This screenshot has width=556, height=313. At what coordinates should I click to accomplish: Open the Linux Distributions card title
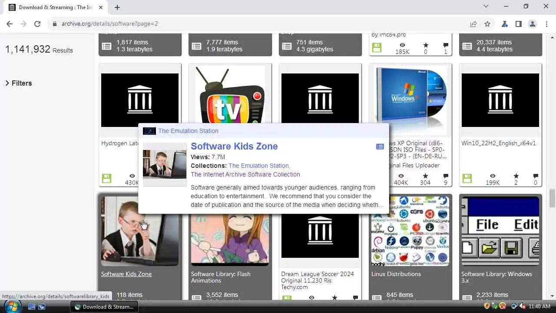(396, 274)
